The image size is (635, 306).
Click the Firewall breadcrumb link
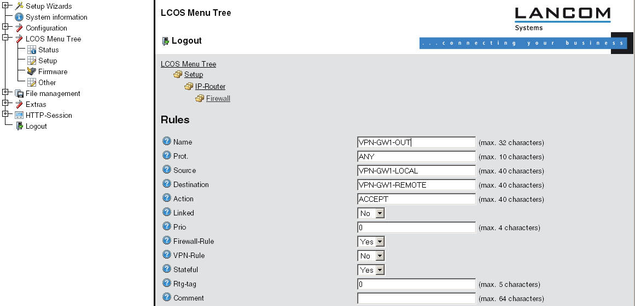218,98
